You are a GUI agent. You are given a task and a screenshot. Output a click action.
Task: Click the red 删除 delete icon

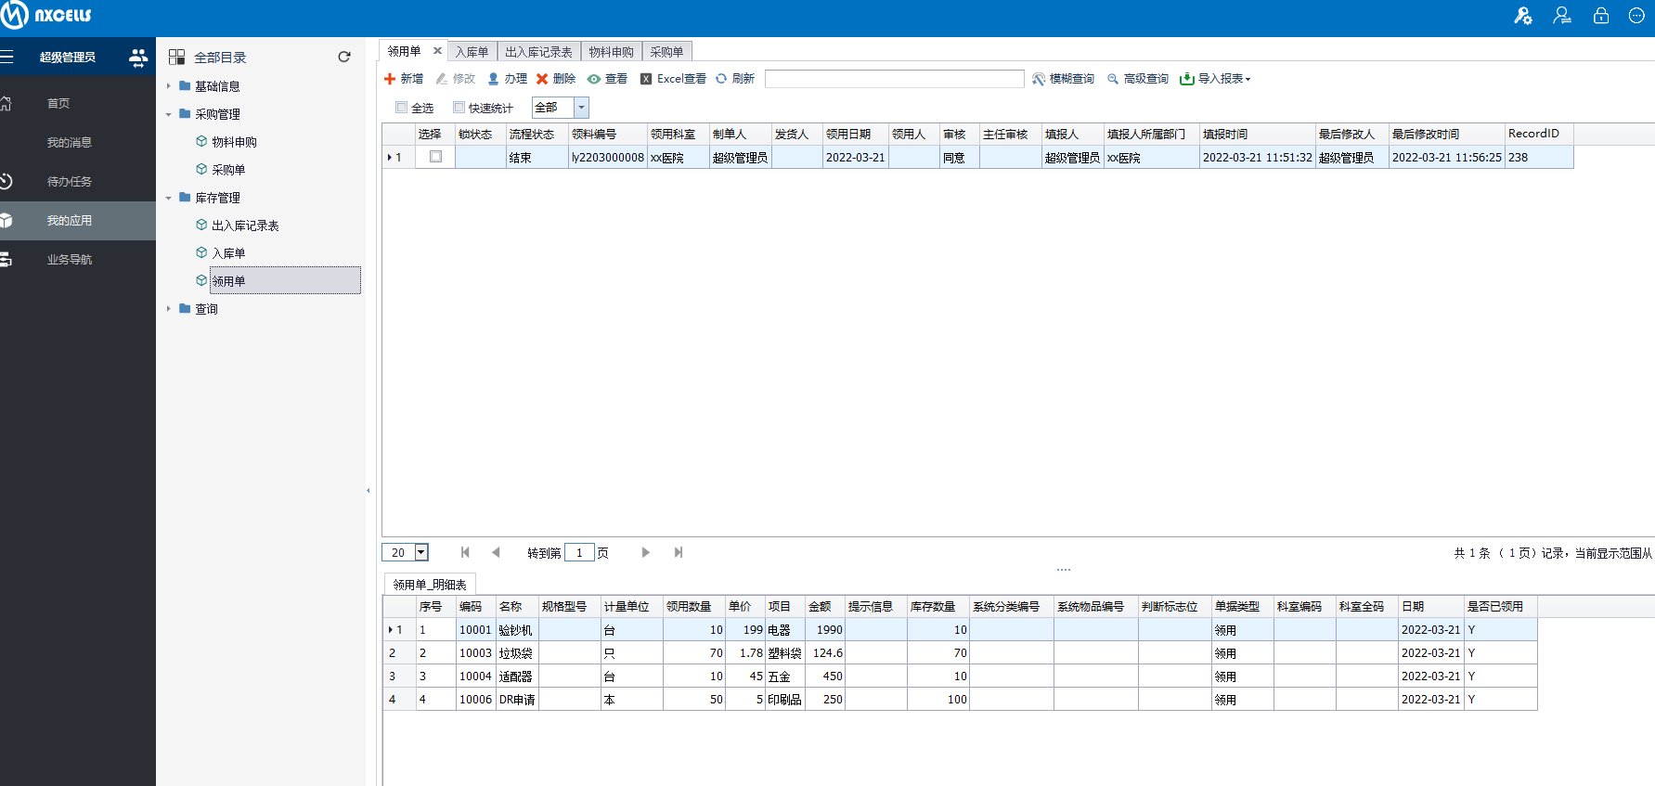pyautogui.click(x=542, y=79)
